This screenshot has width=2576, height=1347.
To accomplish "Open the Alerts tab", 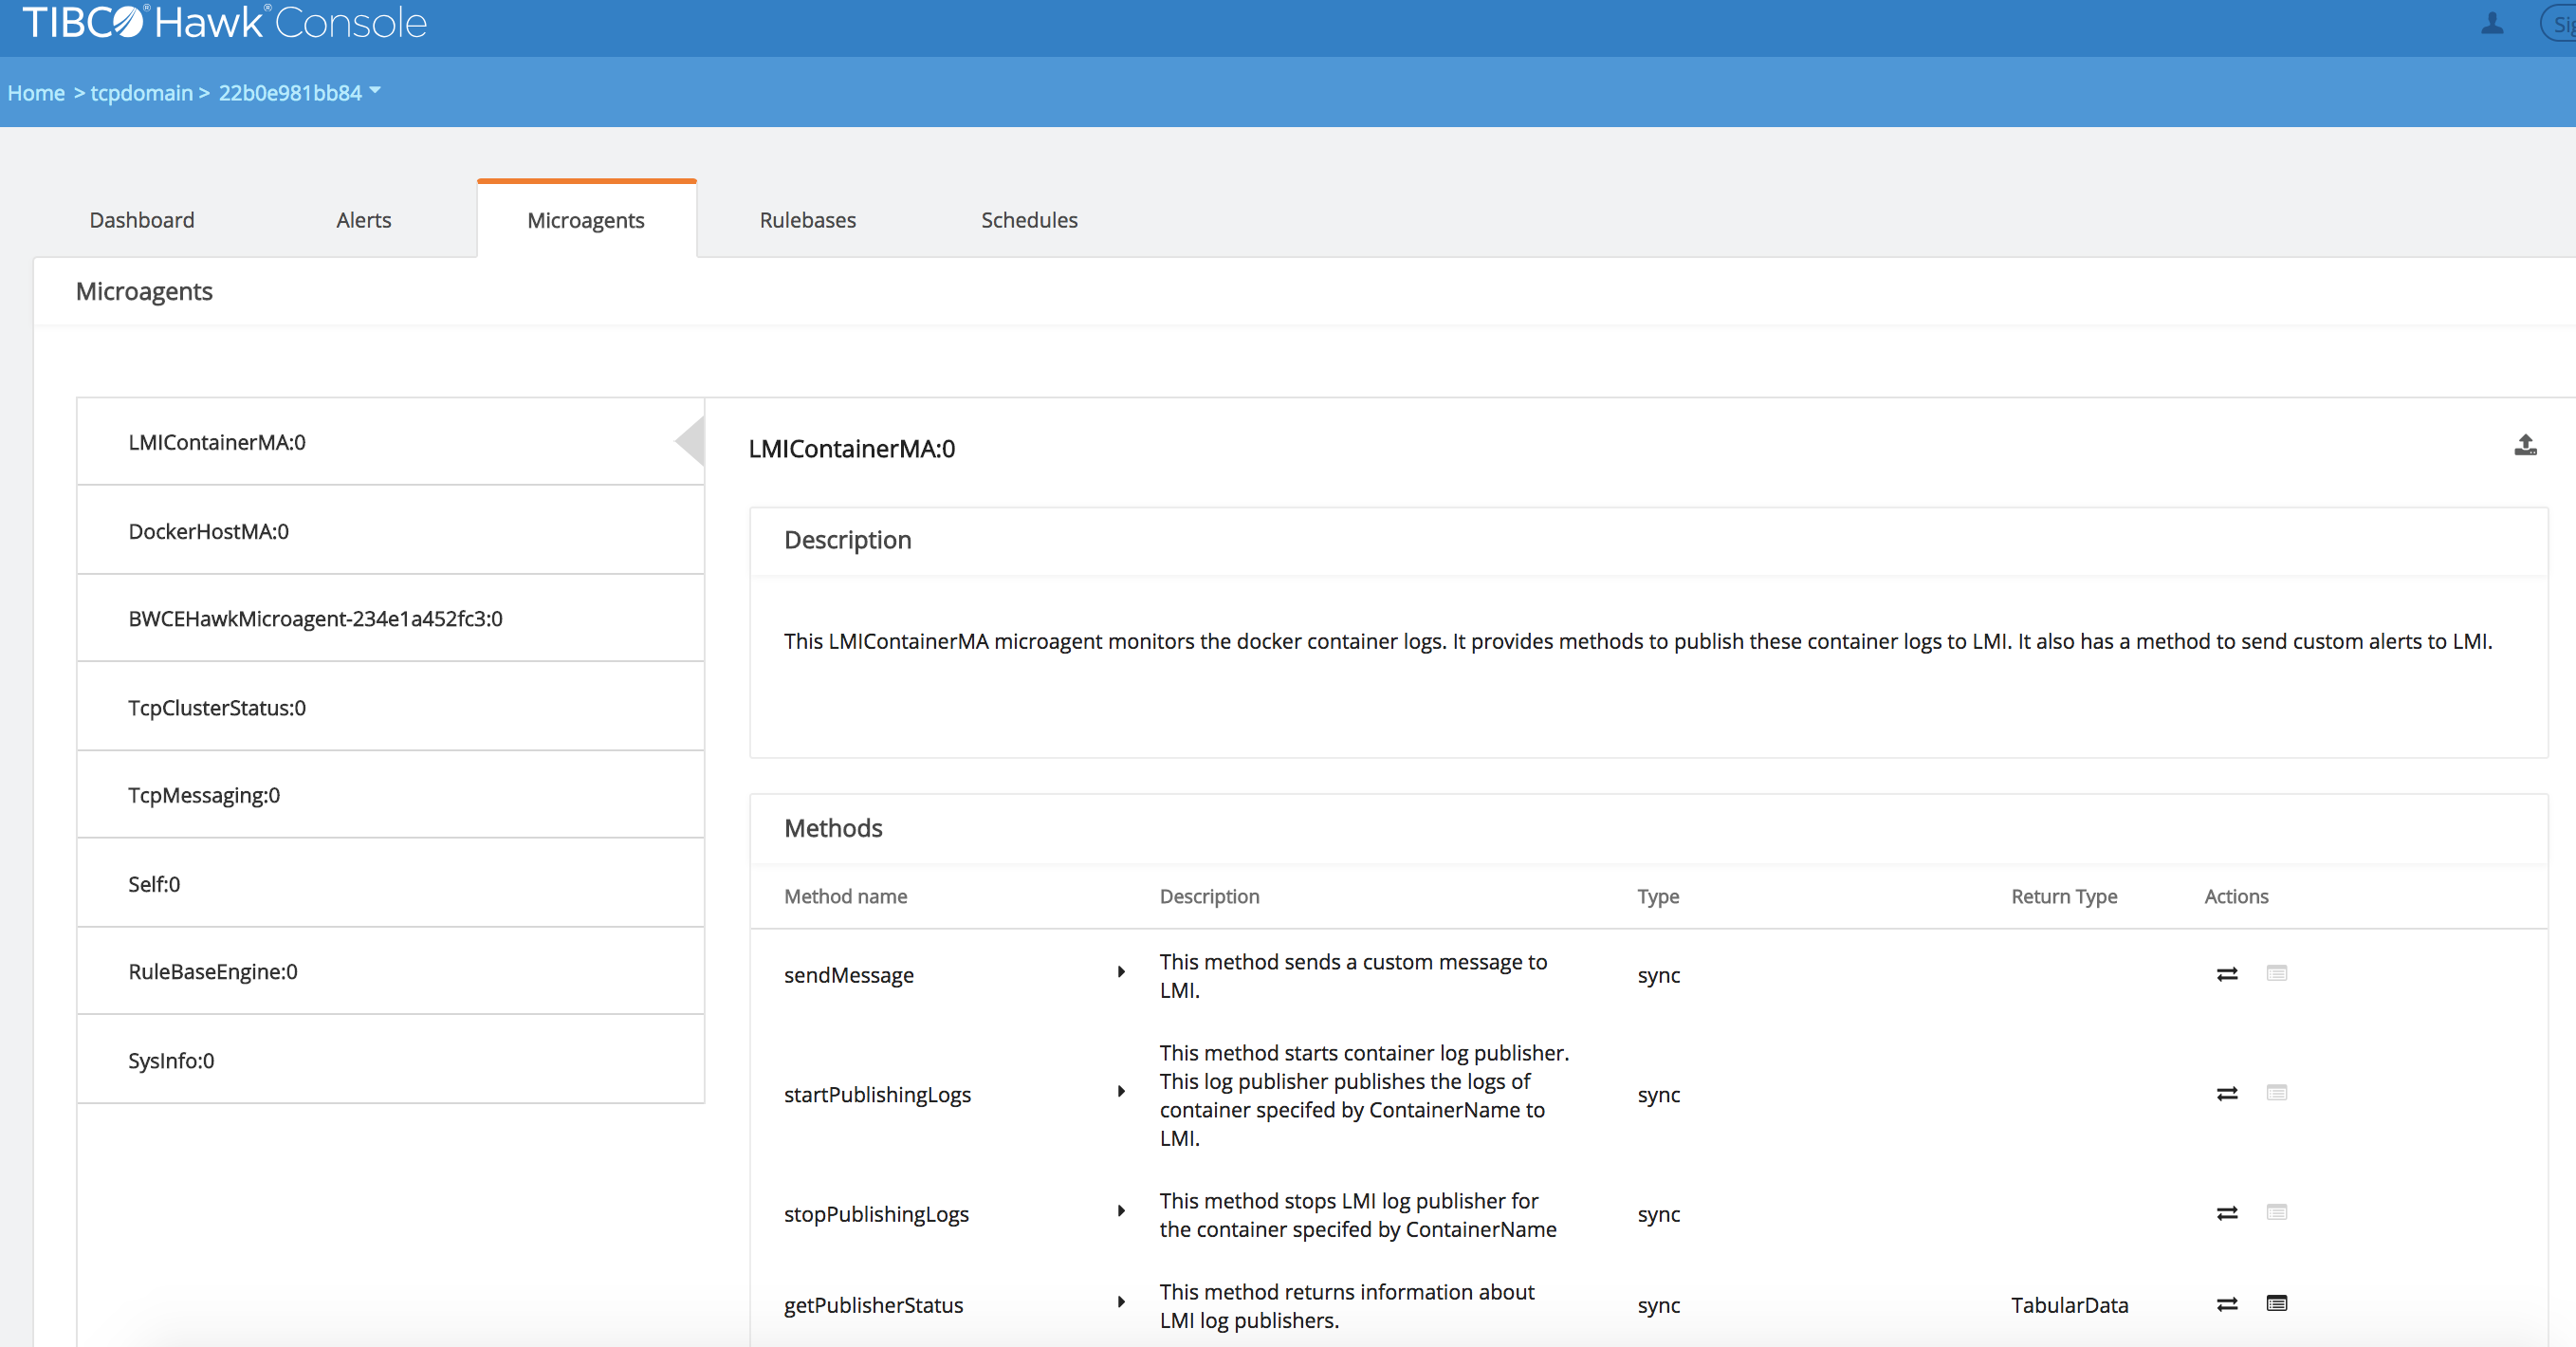I will click(363, 220).
